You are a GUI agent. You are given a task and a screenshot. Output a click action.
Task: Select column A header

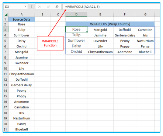pyautogui.click(x=21, y=14)
